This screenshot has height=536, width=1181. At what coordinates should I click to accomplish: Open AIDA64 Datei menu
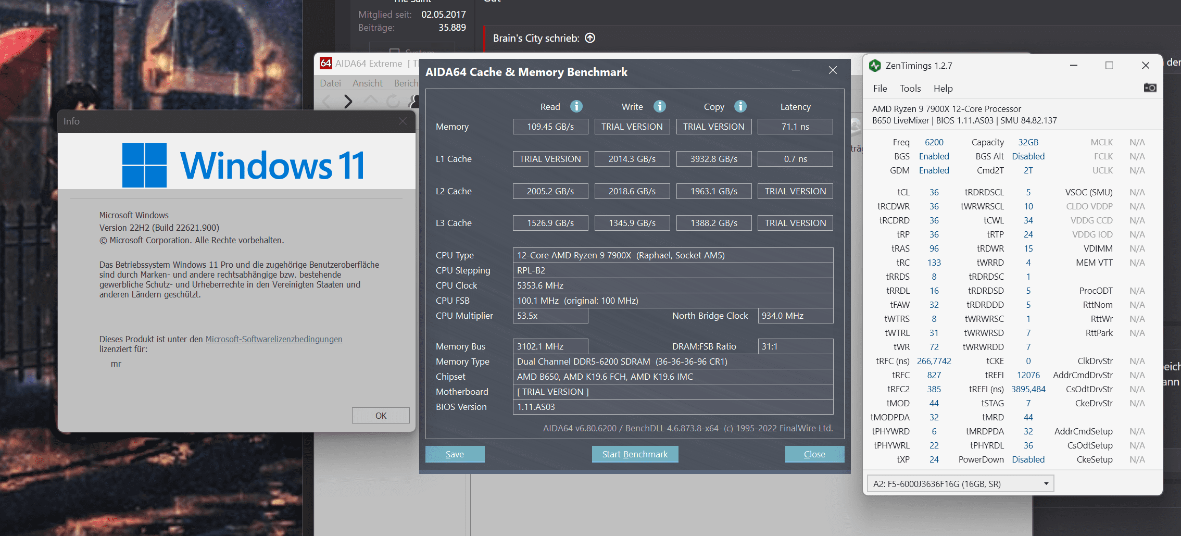pyautogui.click(x=330, y=83)
